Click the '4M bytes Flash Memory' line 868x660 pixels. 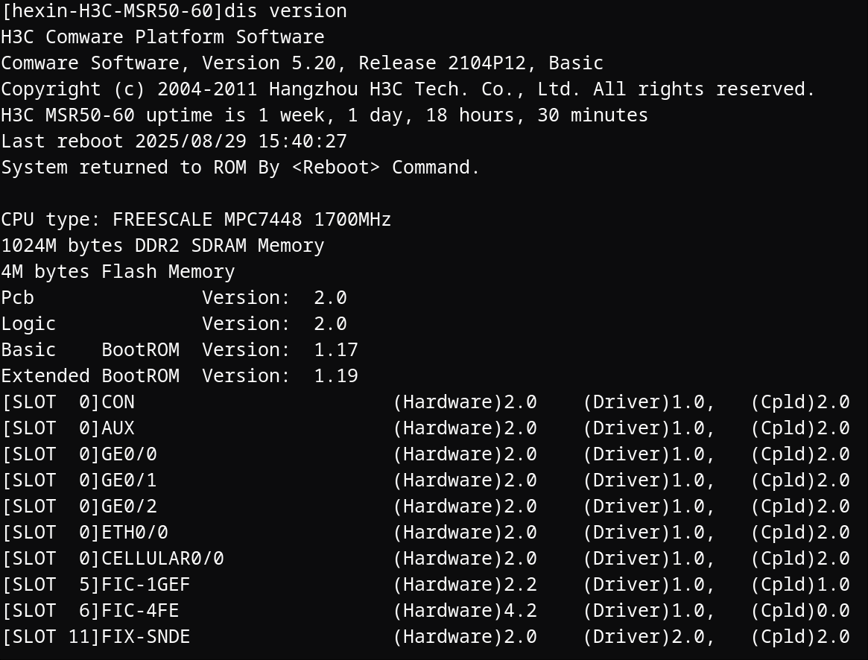pos(118,271)
